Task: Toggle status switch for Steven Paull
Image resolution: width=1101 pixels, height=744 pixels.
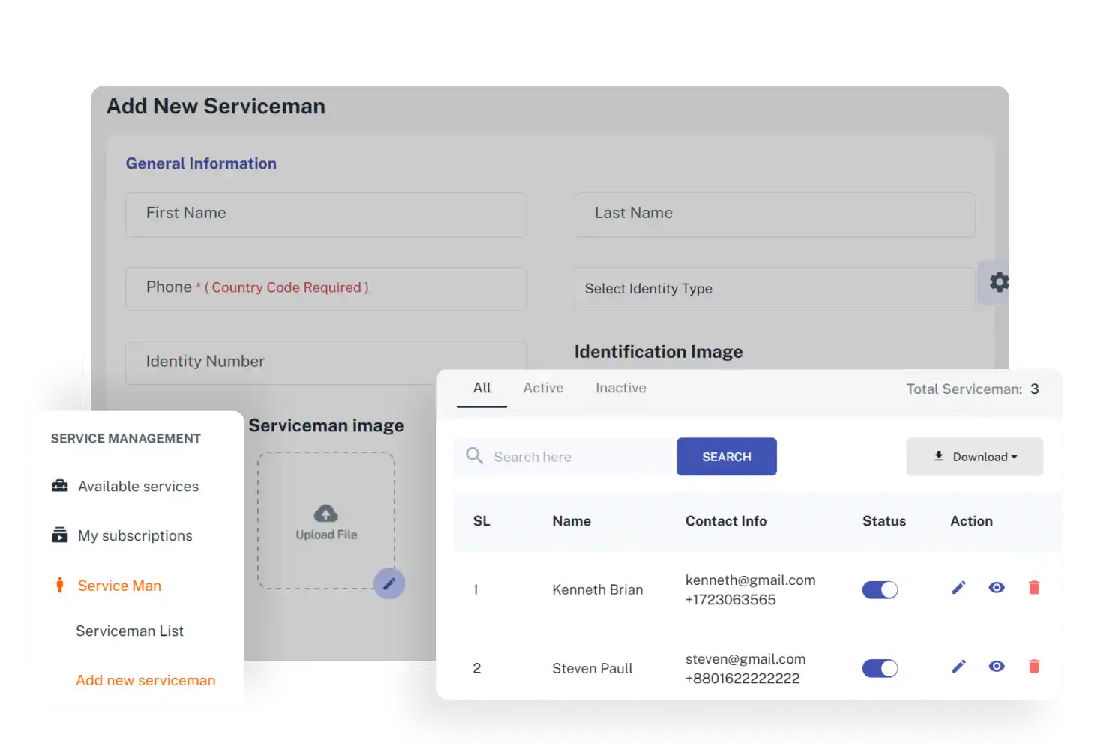Action: click(880, 669)
